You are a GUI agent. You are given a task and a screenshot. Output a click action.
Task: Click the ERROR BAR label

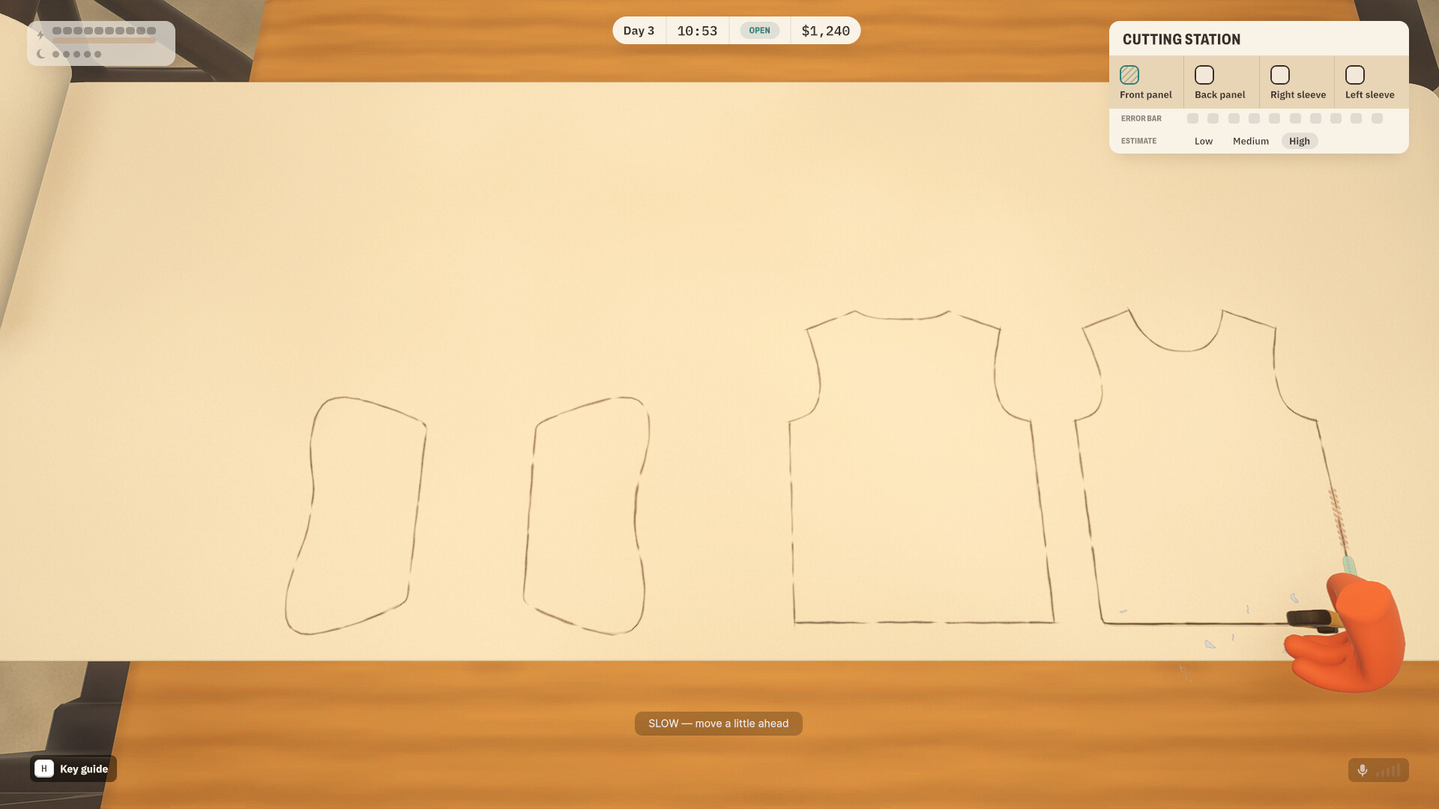(1141, 118)
